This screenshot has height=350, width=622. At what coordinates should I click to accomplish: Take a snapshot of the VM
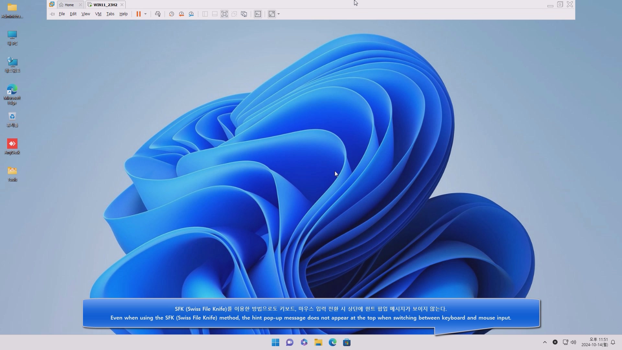(171, 14)
